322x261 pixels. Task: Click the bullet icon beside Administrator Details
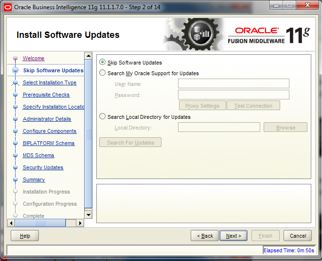(15, 119)
